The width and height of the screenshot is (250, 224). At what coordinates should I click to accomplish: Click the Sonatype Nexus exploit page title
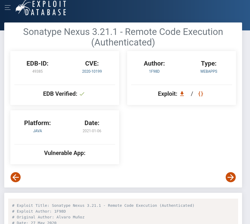point(123,37)
